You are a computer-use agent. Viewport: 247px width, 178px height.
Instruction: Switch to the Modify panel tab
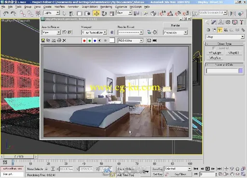[214, 22]
